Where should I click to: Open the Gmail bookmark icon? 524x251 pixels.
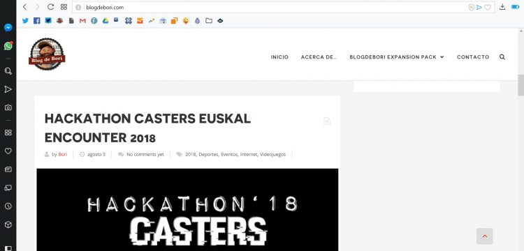(82, 21)
